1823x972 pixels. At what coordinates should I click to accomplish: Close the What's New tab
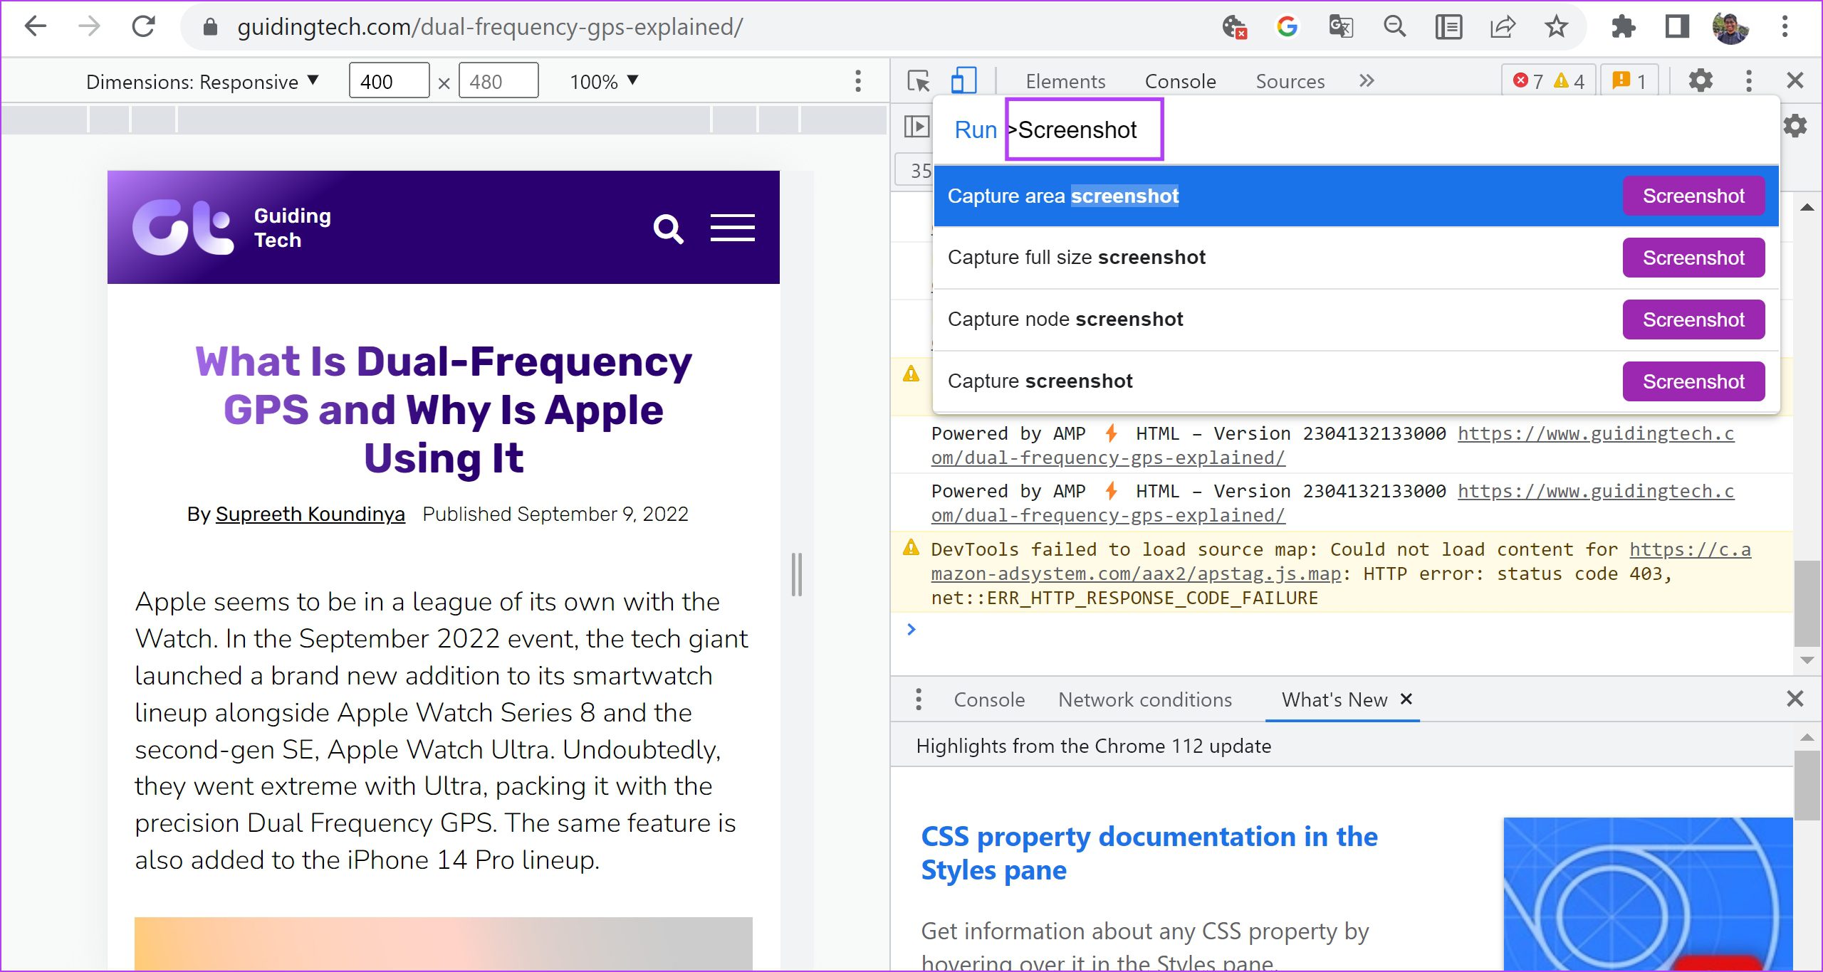1406,699
